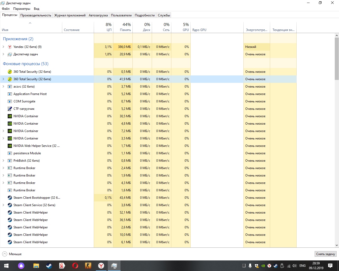Switch to the Производительность tab
The width and height of the screenshot is (339, 271).
pyautogui.click(x=36, y=15)
